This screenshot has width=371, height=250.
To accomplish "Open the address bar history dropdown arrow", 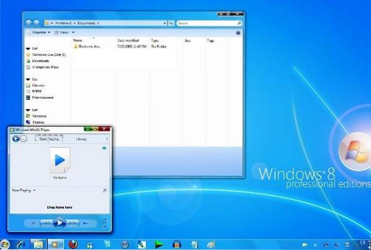I will [x=164, y=23].
